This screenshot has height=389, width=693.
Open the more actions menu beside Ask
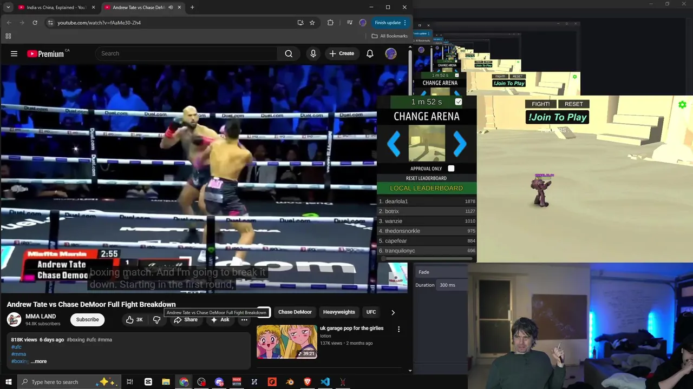point(244,319)
